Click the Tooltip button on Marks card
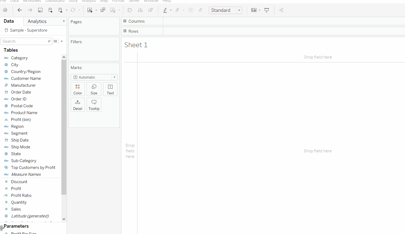 [x=94, y=105]
